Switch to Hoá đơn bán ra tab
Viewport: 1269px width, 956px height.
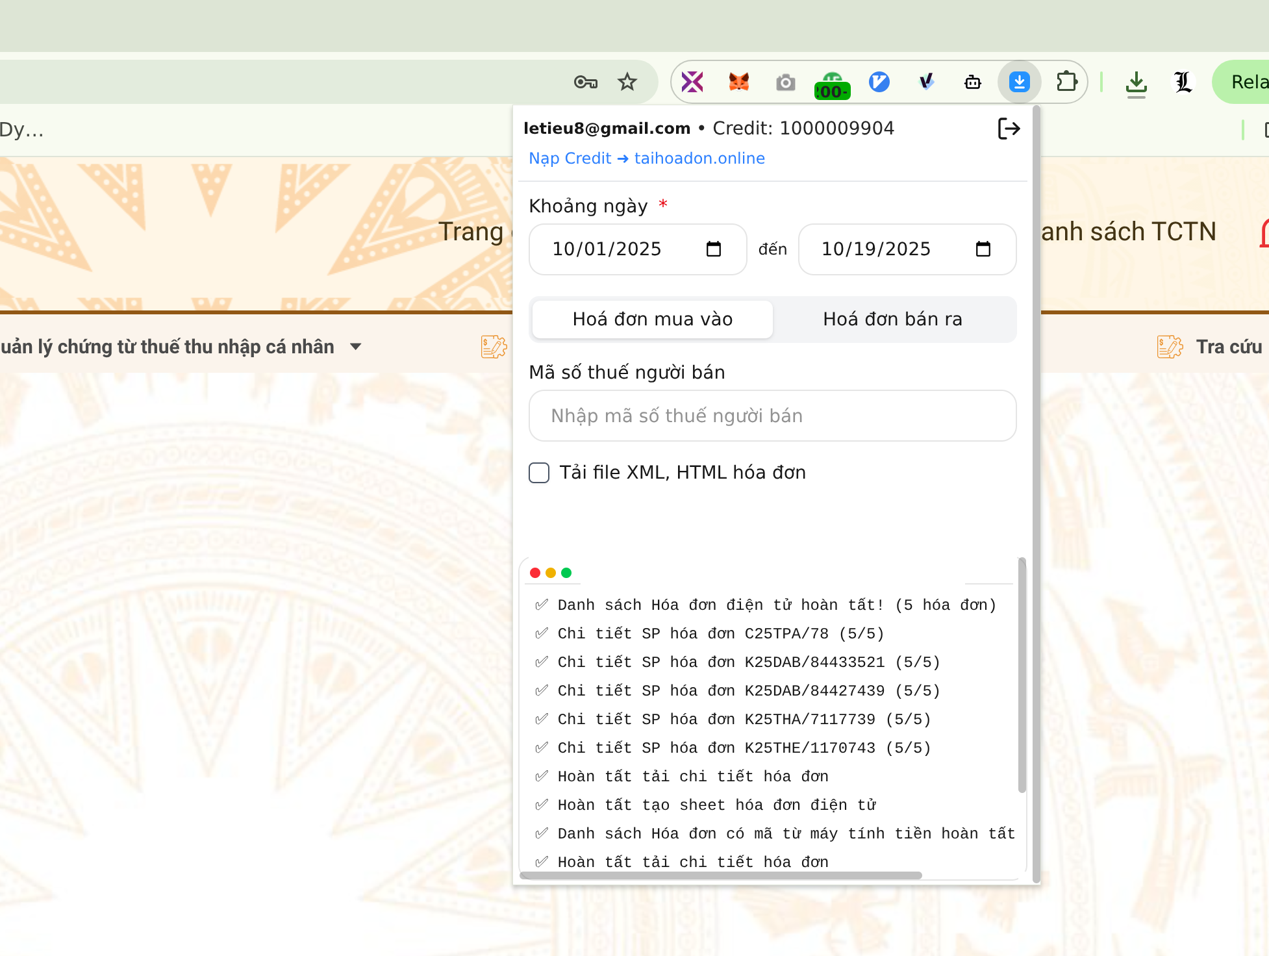[x=893, y=319]
